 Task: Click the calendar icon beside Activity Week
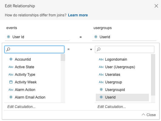(x=11, y=82)
